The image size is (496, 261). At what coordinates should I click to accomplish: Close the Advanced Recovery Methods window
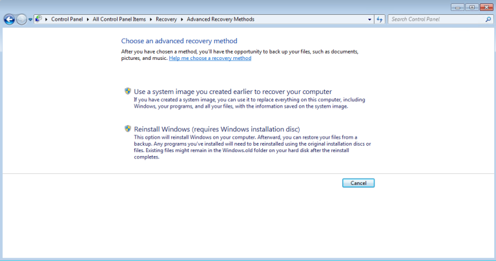[486, 7]
